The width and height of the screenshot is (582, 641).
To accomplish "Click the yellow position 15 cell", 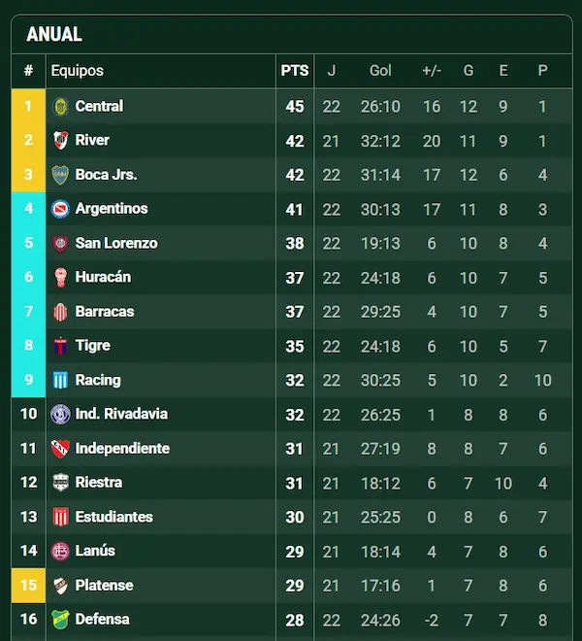I will point(28,585).
